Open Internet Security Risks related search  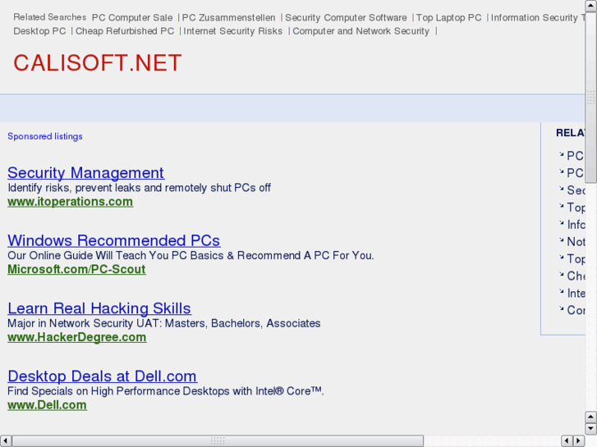[x=233, y=31]
